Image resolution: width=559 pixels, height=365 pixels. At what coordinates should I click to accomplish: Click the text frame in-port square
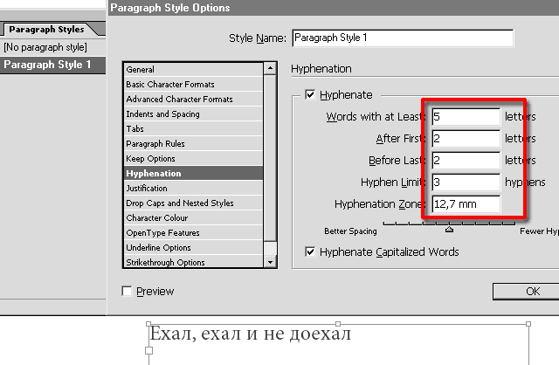149,350
